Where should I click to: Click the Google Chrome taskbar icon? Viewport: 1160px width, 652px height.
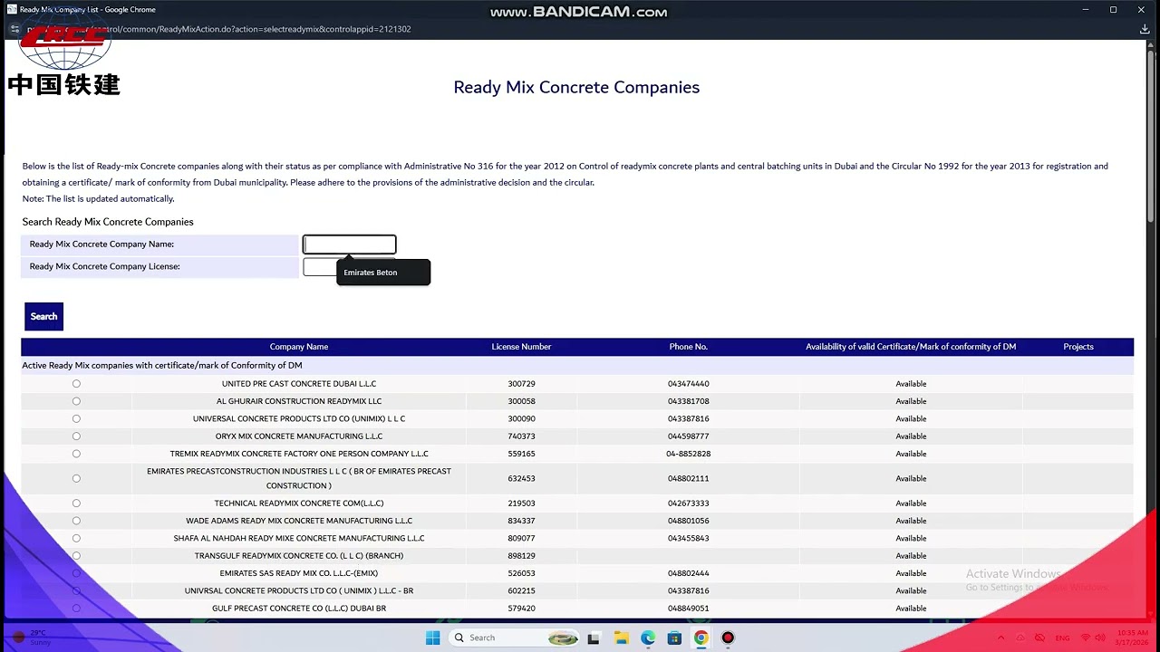pyautogui.click(x=701, y=638)
